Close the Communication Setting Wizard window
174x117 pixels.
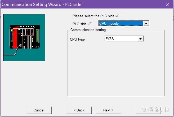[168, 4]
